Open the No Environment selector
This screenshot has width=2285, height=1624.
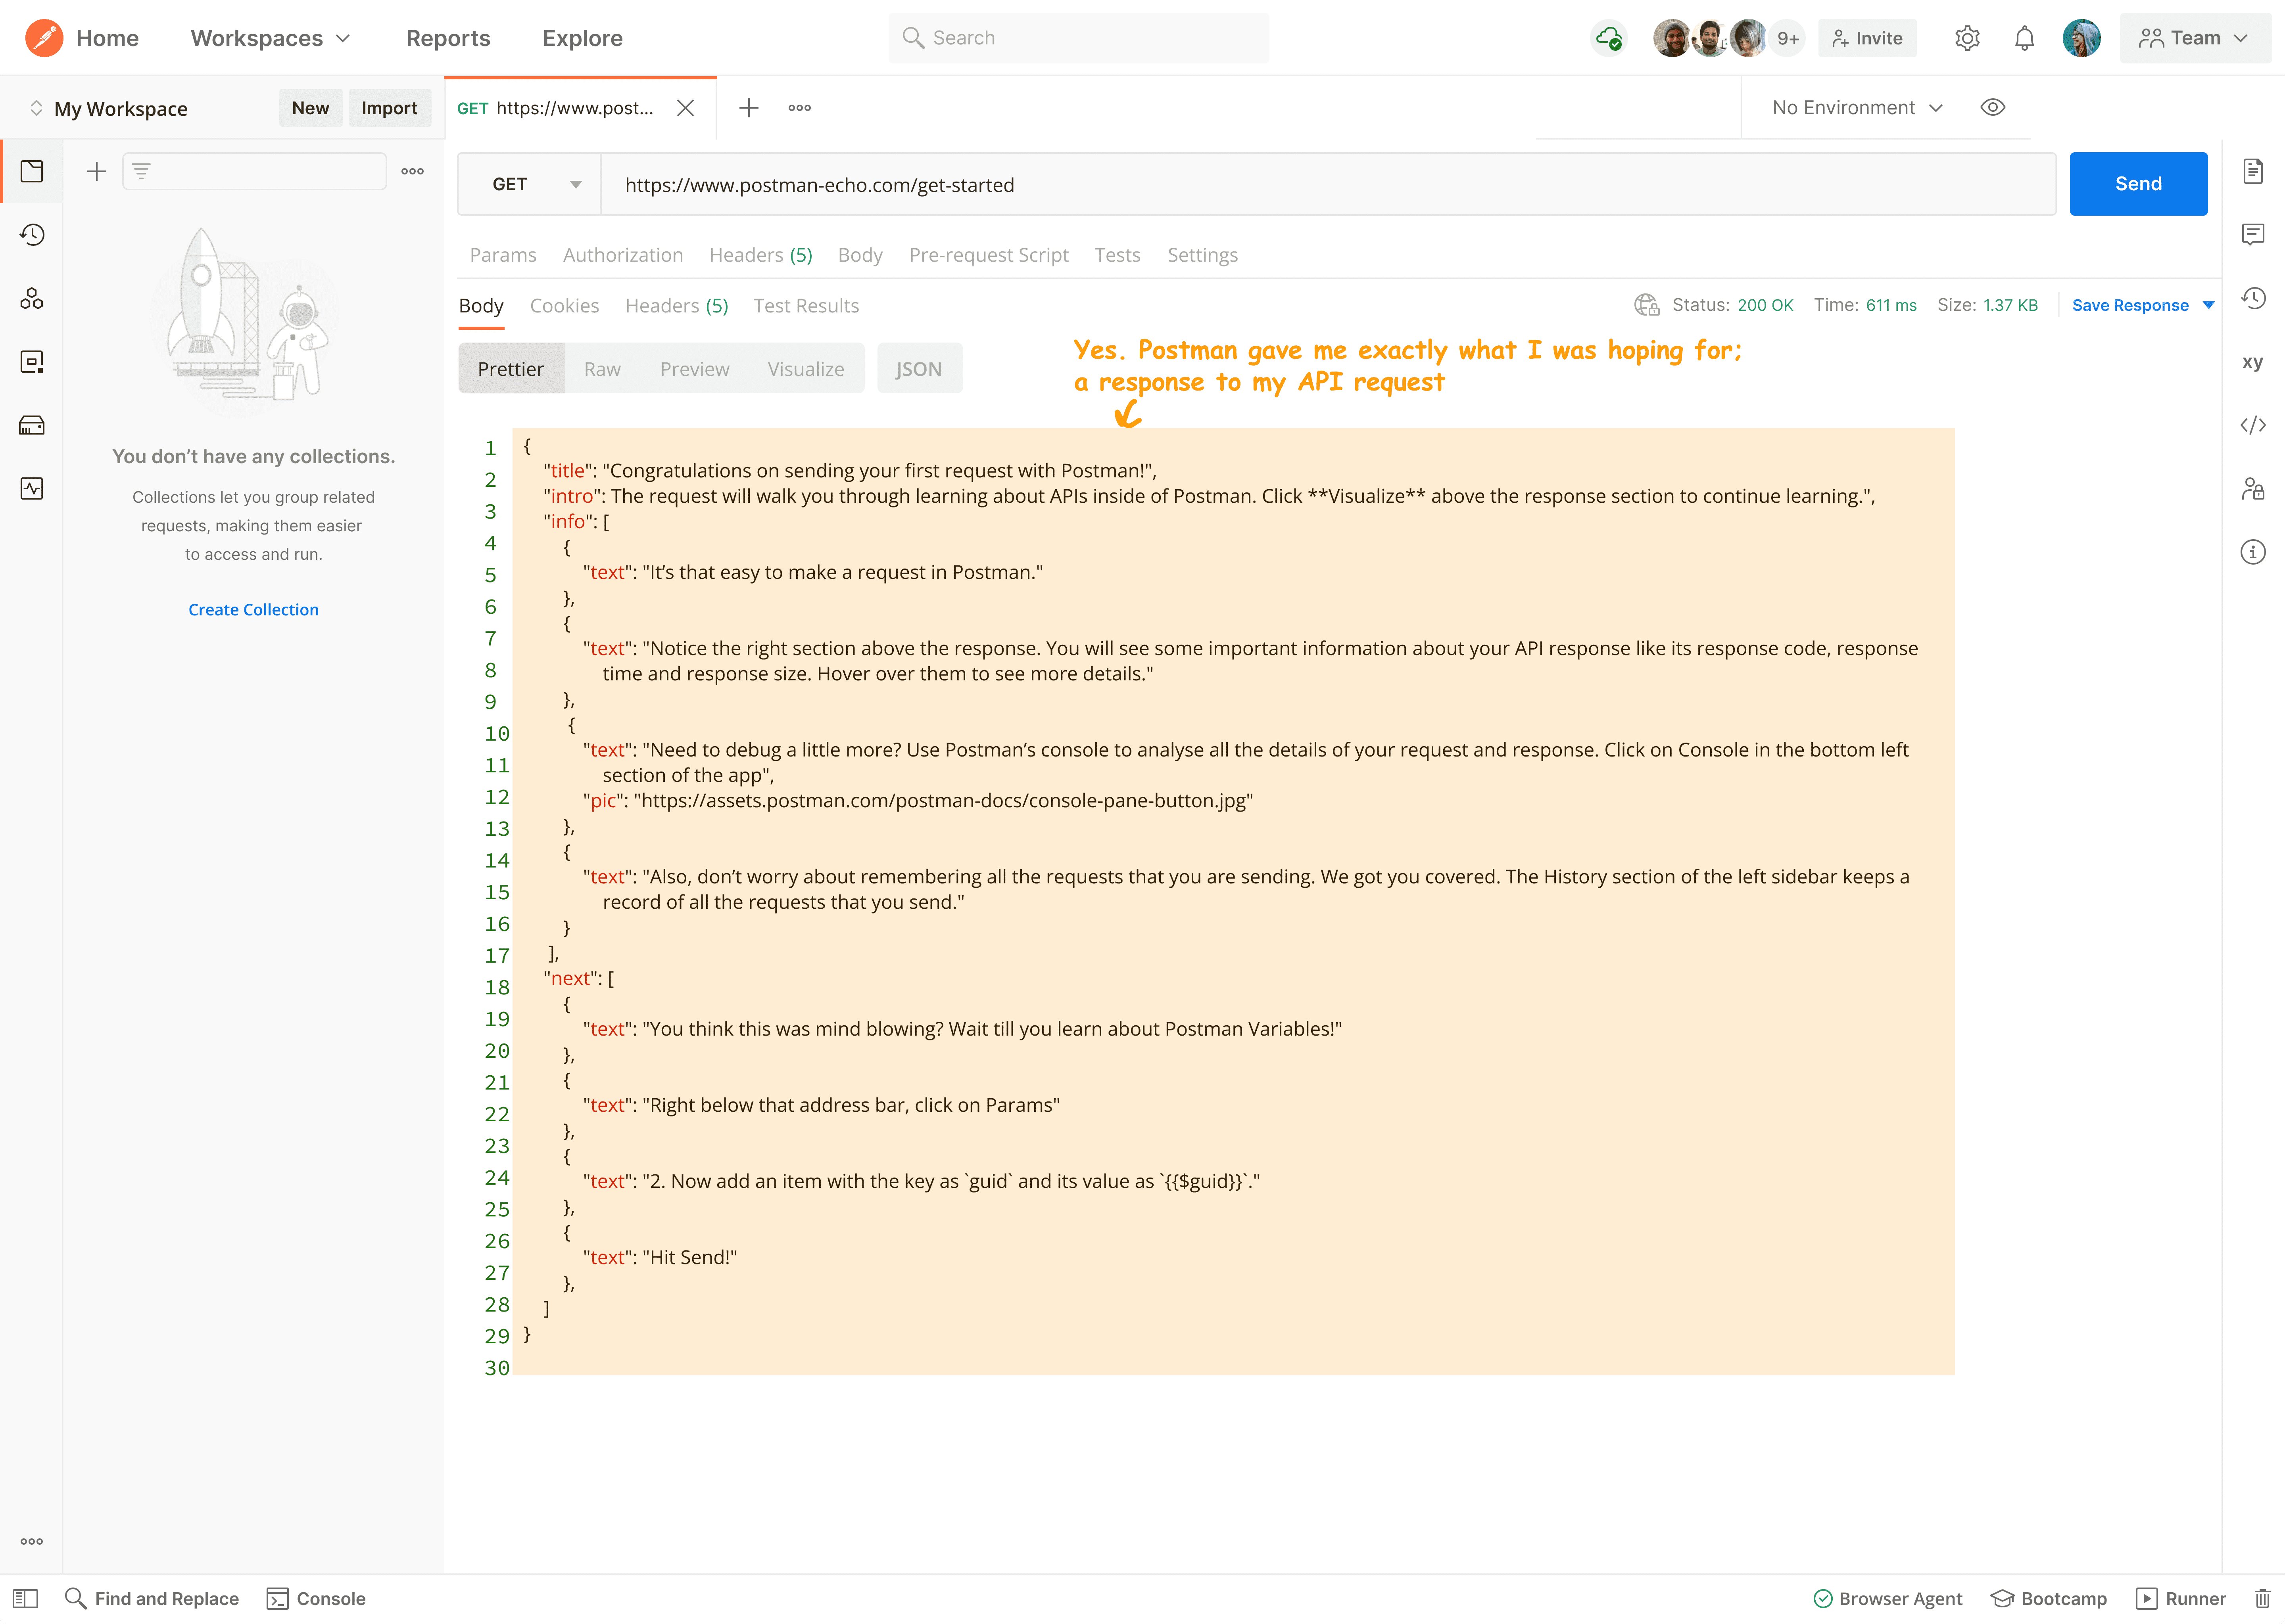click(x=1857, y=108)
